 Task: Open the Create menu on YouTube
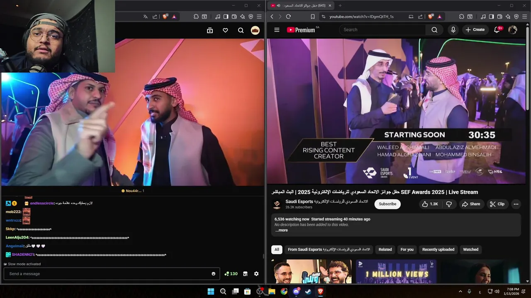[x=475, y=30]
